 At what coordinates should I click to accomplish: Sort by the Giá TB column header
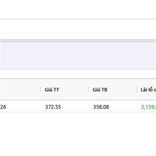click(x=100, y=90)
